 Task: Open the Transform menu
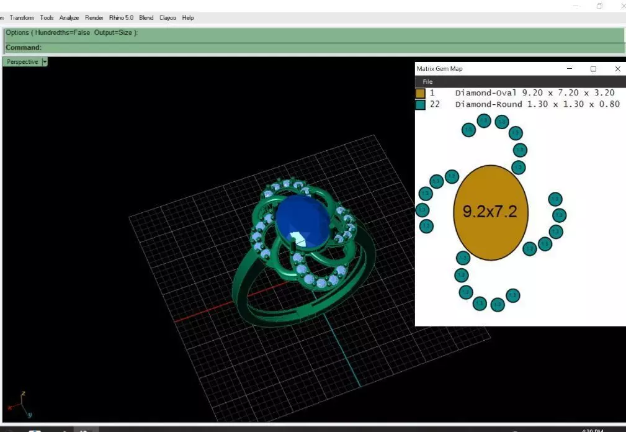point(22,17)
